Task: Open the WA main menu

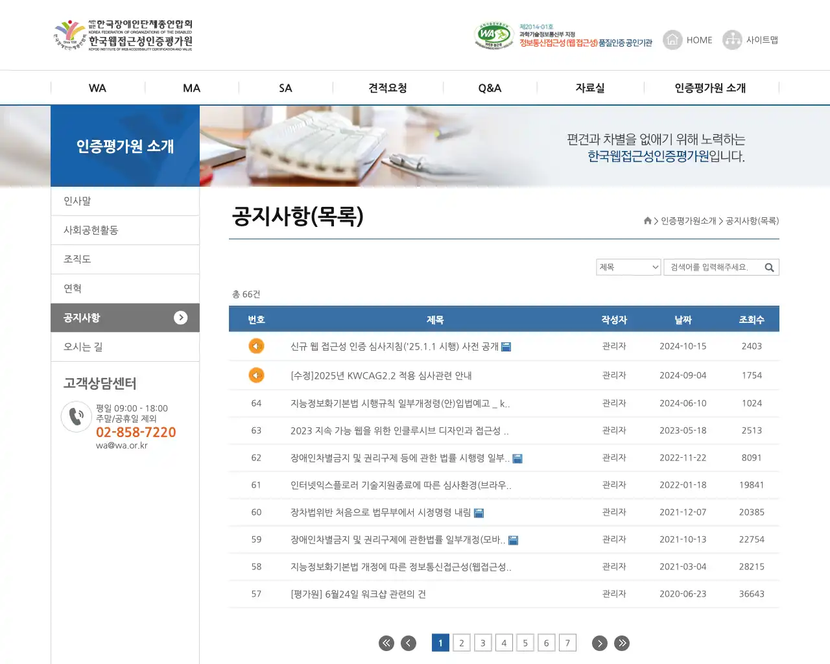Action: (x=97, y=88)
